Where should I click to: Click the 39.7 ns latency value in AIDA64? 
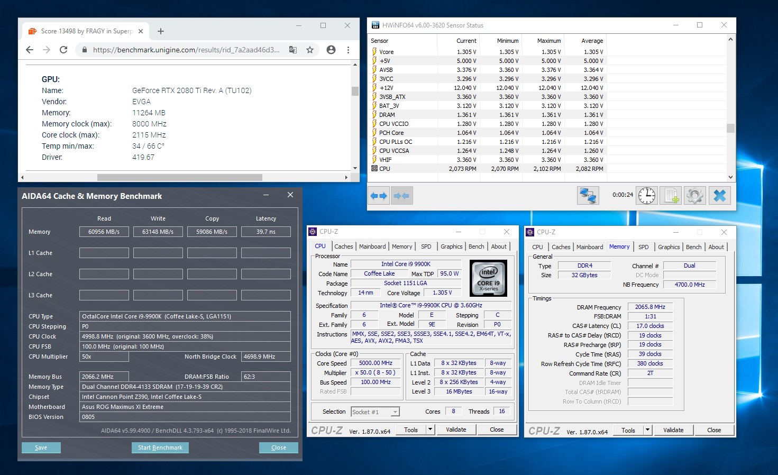point(266,232)
